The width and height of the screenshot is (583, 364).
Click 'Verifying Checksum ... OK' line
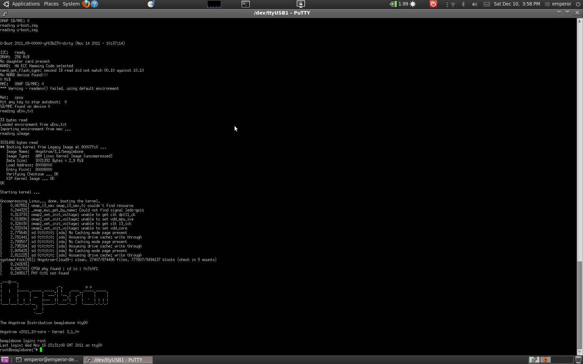[x=32, y=174]
